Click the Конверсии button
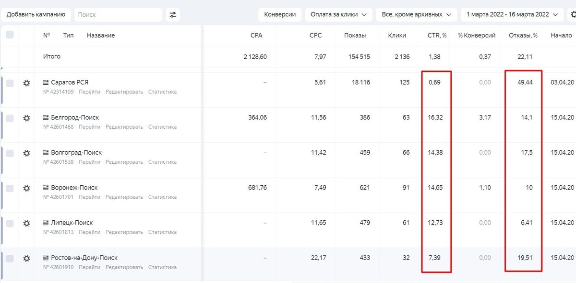The height and width of the screenshot is (283, 576). pos(280,14)
